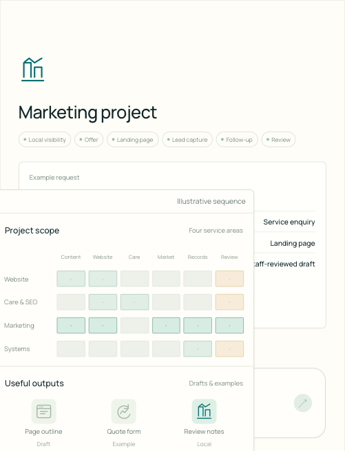The image size is (345, 451).
Task: Click the Marketing row Market cell
Action: [x=166, y=325]
